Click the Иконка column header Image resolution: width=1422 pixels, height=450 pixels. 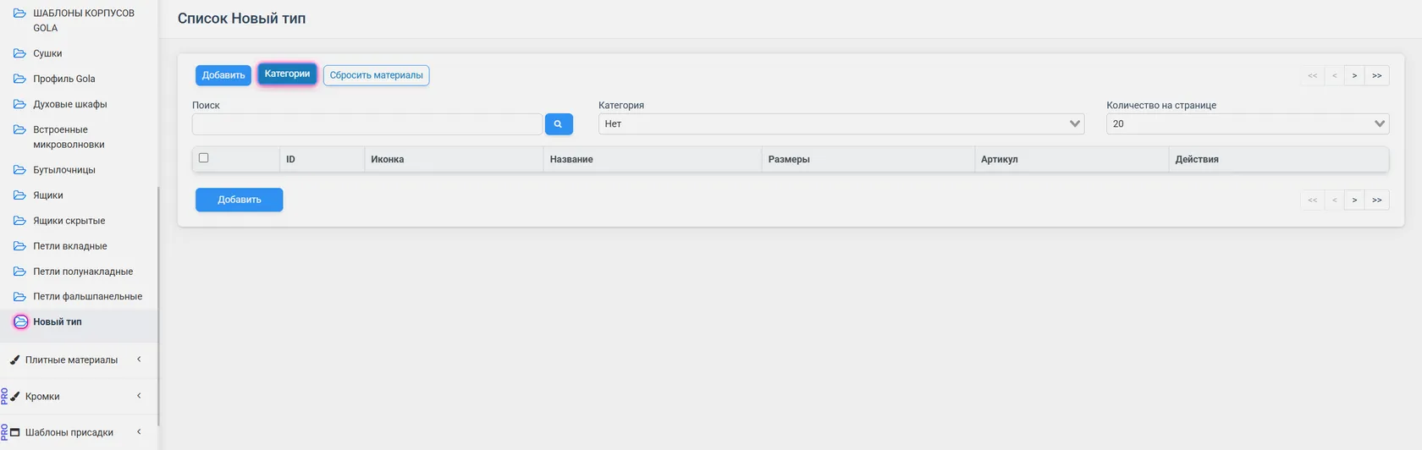click(454, 159)
